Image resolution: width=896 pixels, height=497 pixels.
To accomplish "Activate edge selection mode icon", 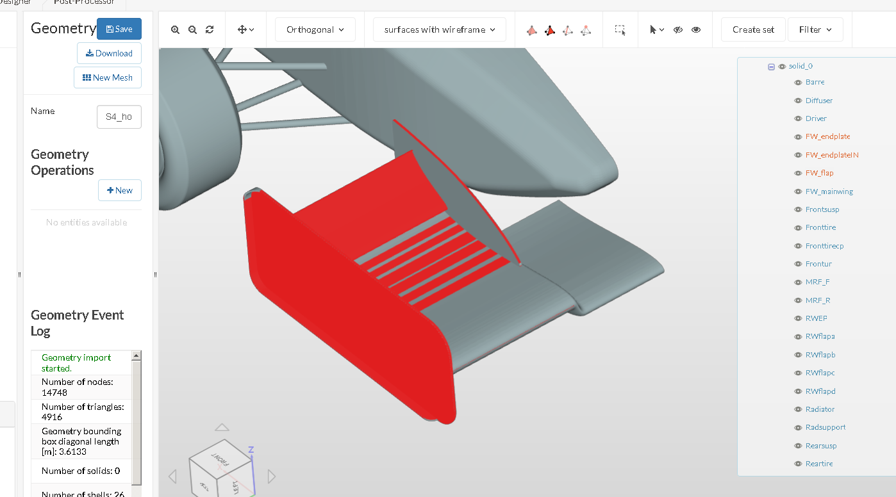I will pos(568,30).
